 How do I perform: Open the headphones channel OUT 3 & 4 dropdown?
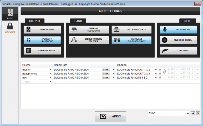156,74
